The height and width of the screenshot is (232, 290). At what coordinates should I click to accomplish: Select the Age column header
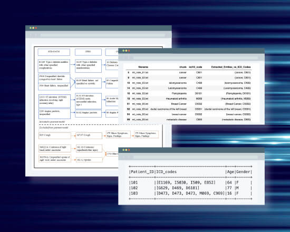(x=230, y=172)
